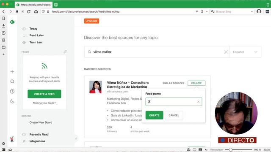The image size is (271, 152).
Task: Click the page actions code icon
Action: pos(206,149)
